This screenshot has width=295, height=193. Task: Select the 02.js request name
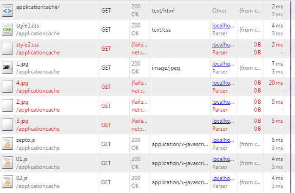click(x=23, y=178)
